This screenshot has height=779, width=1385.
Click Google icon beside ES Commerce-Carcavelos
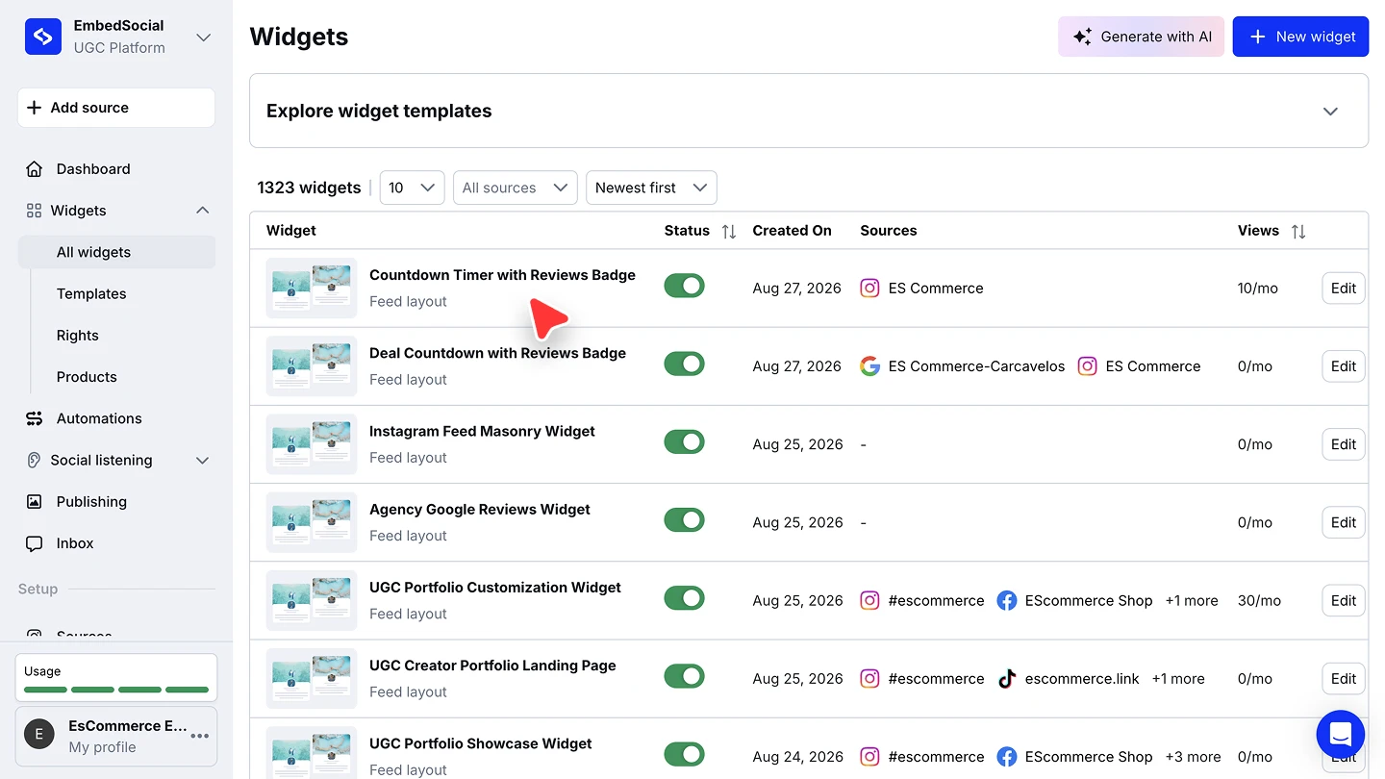point(869,366)
